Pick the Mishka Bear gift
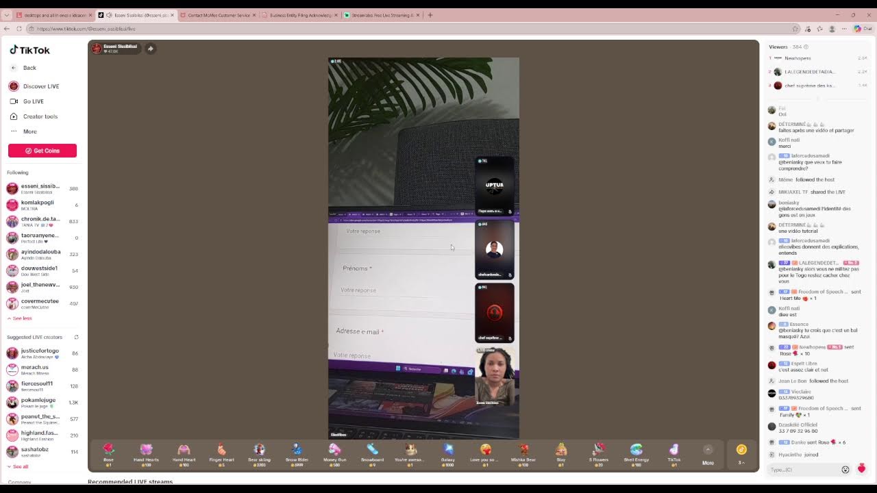Screen dimensions: 877x493 [523, 451]
